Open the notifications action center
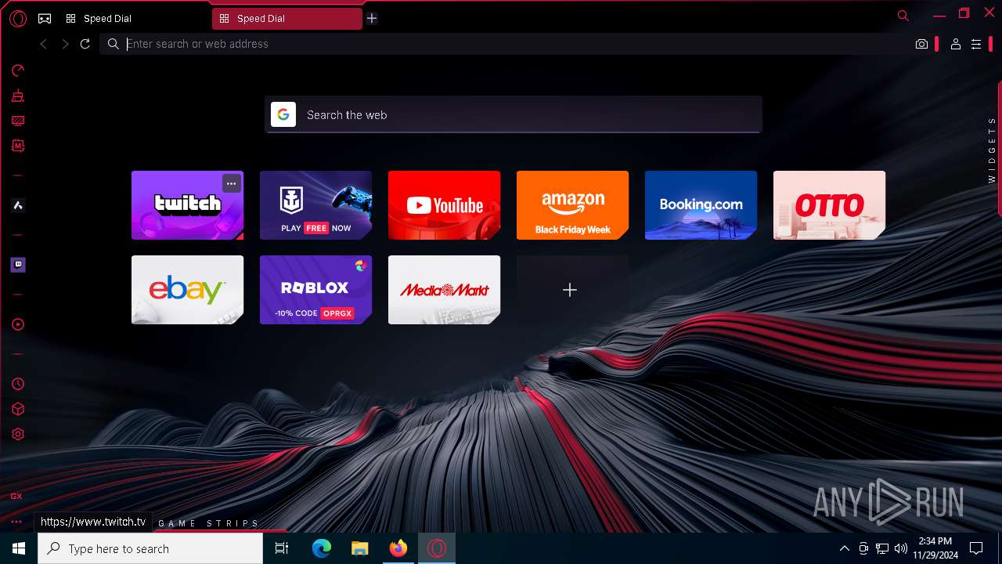 976,548
